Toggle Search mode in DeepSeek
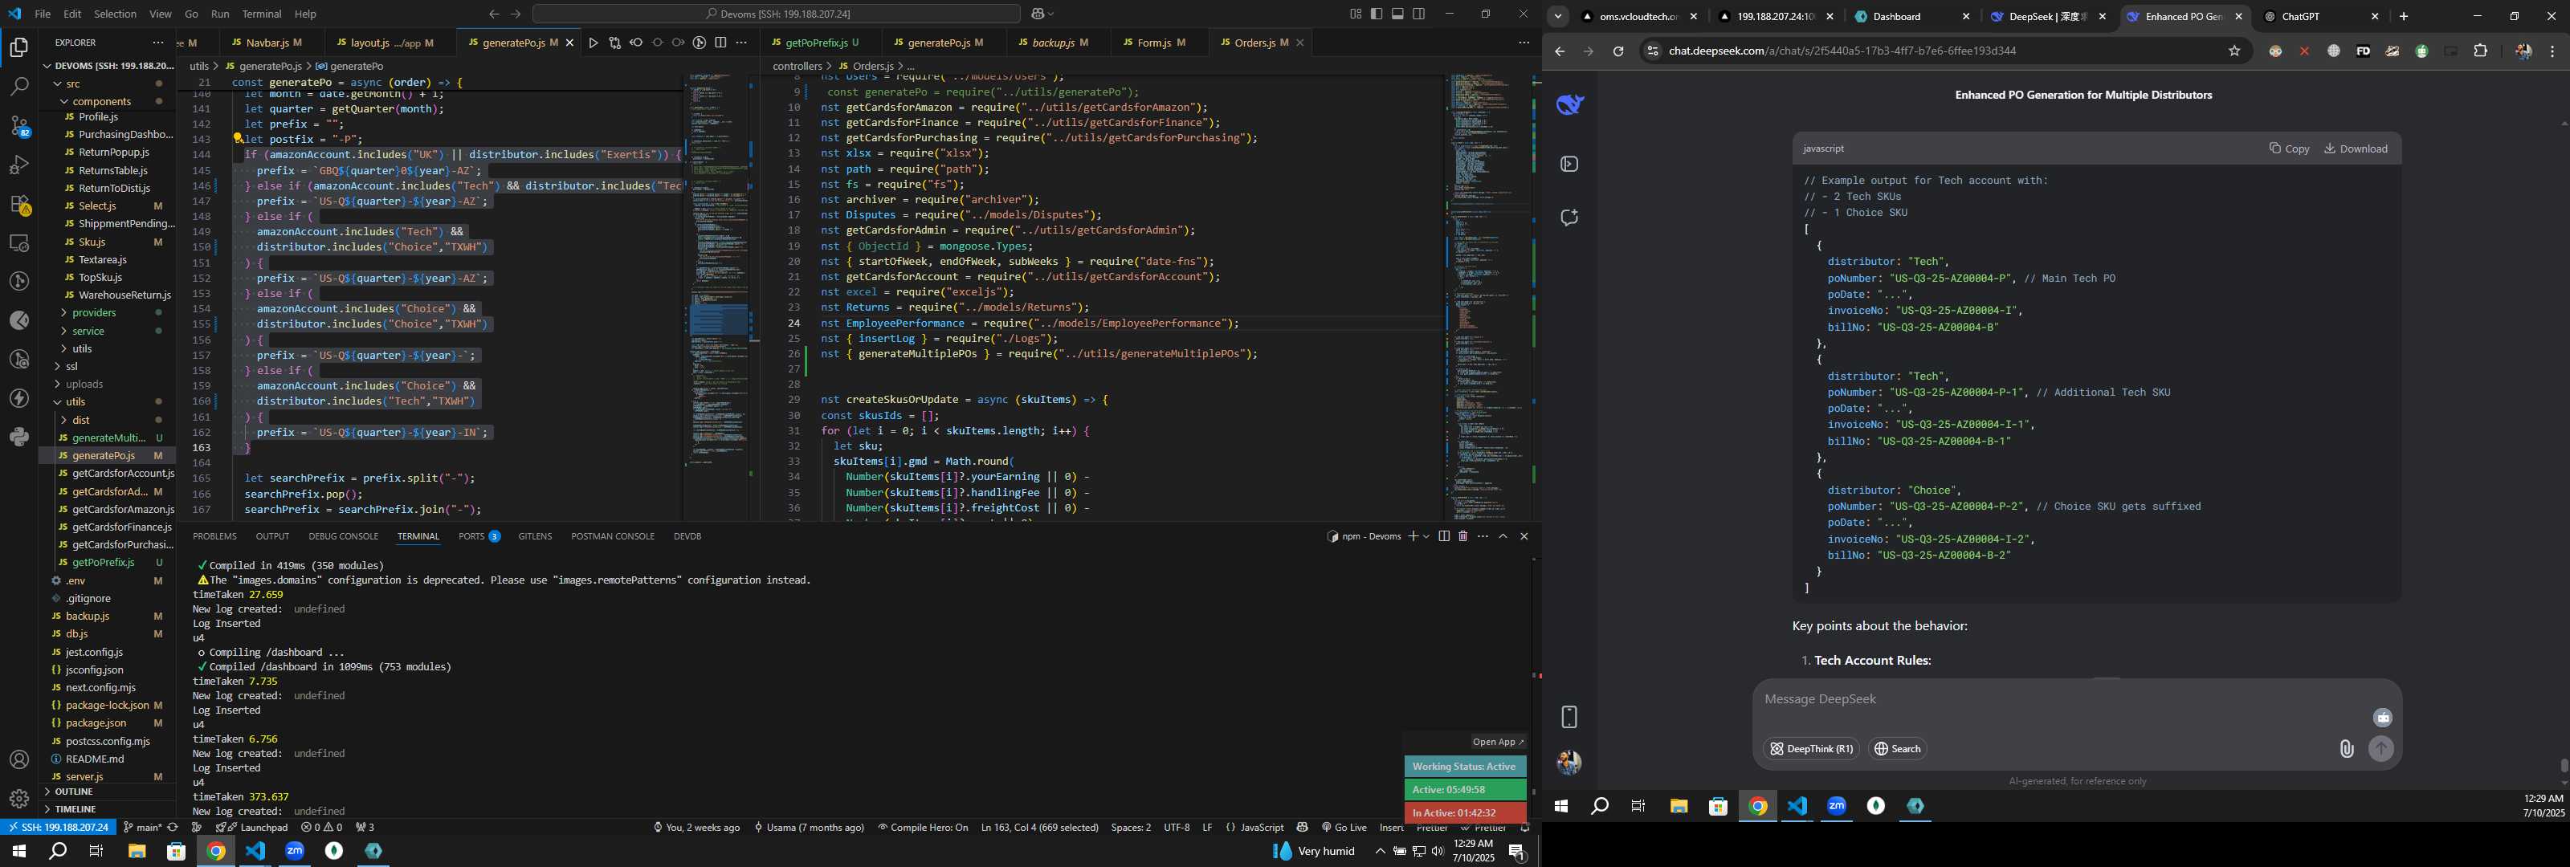The width and height of the screenshot is (2570, 867). click(x=1896, y=749)
